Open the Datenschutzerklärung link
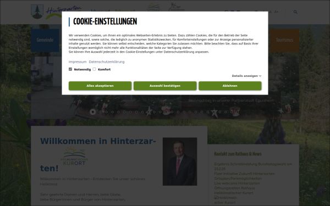Screen dimensions: 330x206 coord(107,62)
